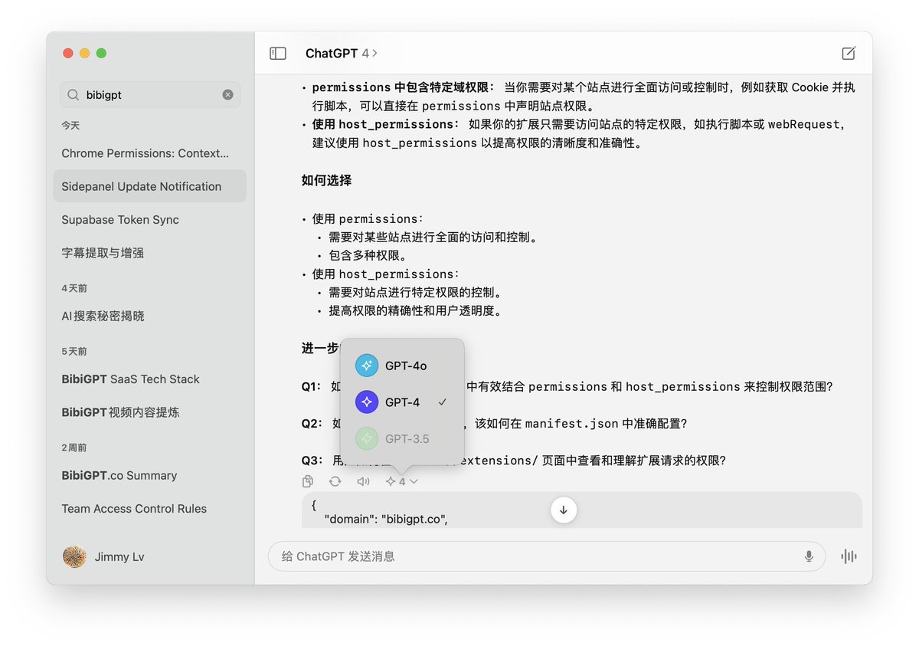Clear the bibigpt search text

point(227,95)
